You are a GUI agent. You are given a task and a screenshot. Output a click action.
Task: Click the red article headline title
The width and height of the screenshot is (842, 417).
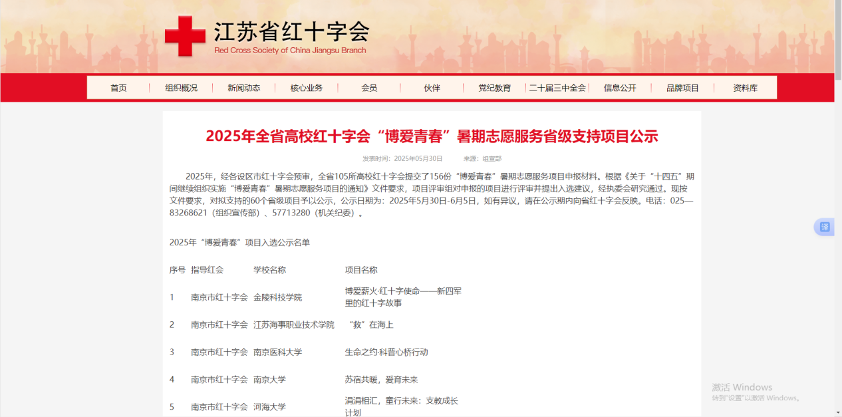click(432, 136)
